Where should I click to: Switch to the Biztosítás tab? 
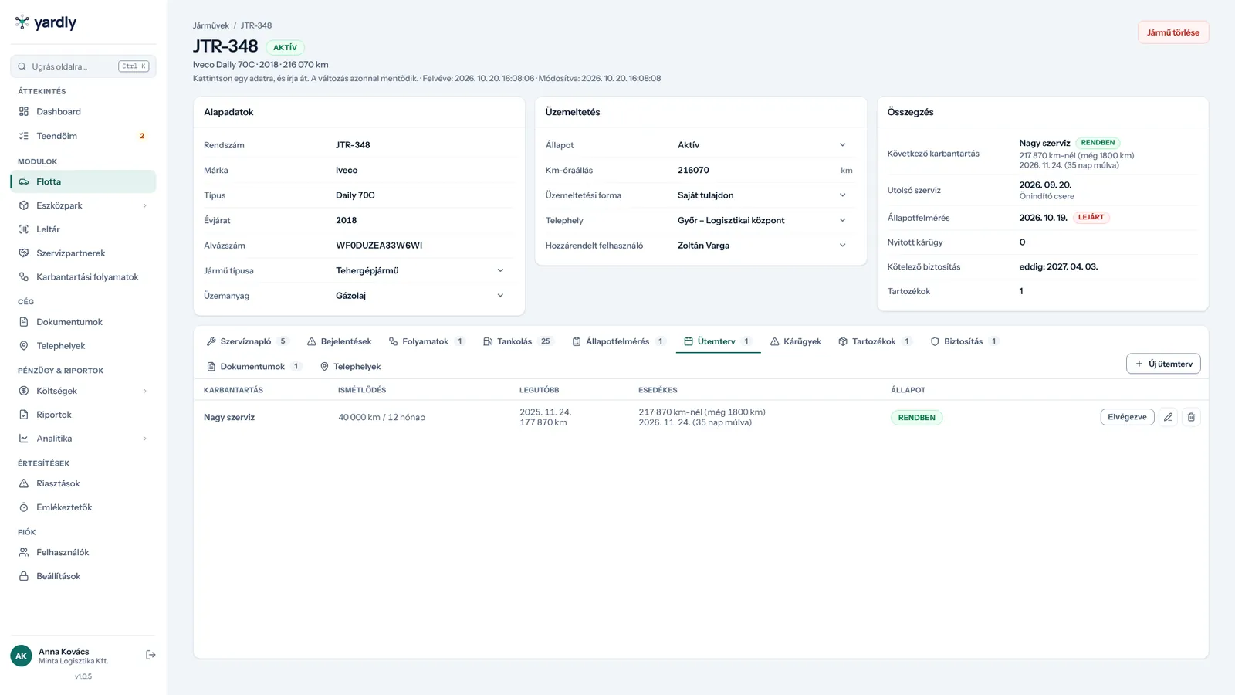(964, 341)
